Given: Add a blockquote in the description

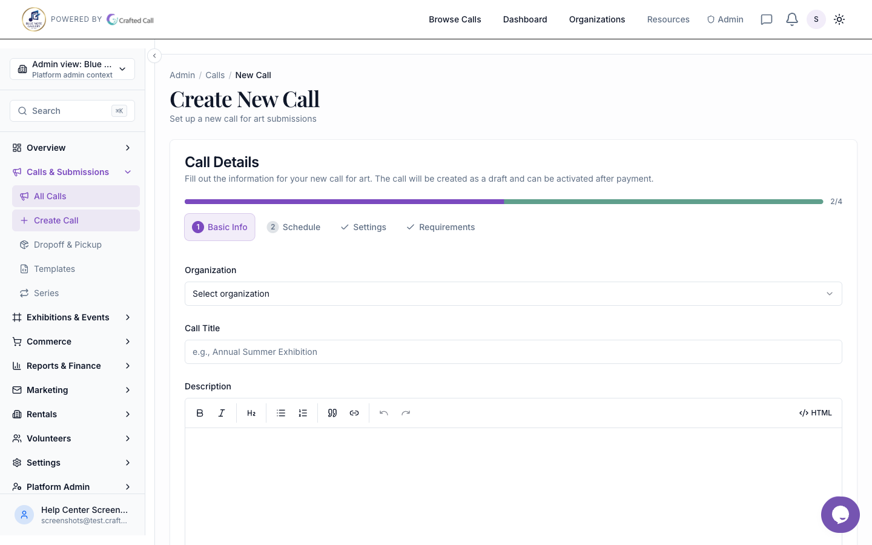Looking at the screenshot, I should pos(332,413).
